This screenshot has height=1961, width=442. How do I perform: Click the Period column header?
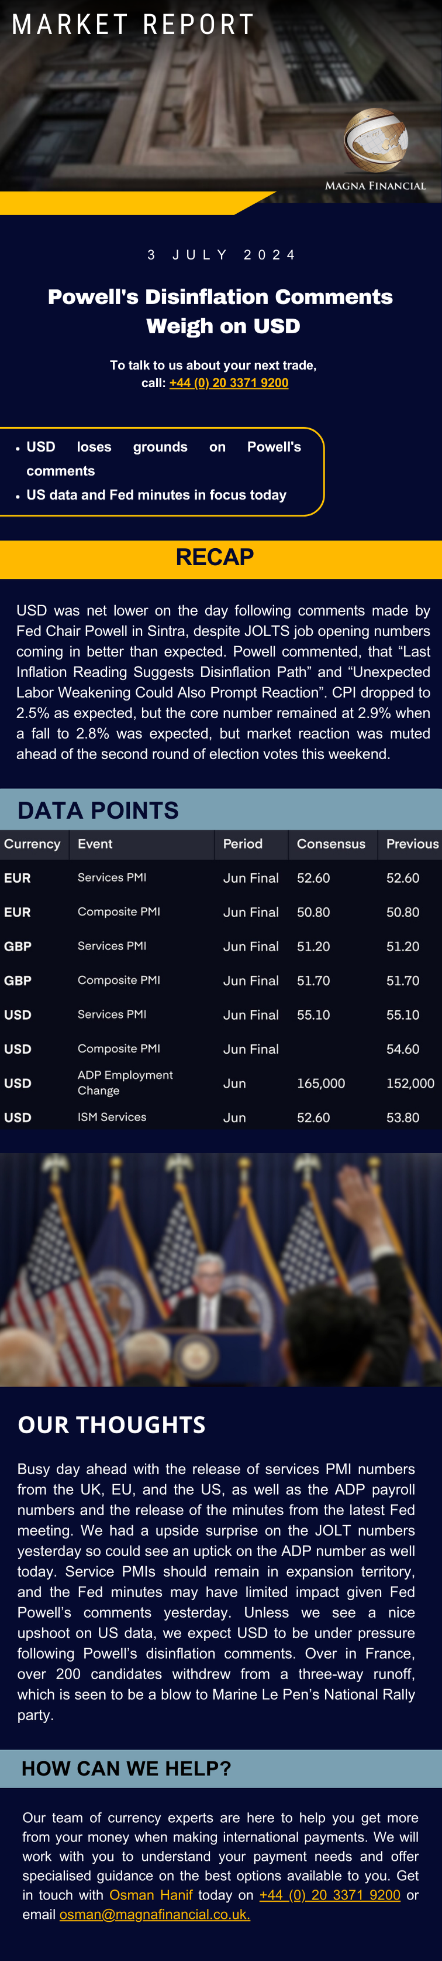[x=243, y=844]
